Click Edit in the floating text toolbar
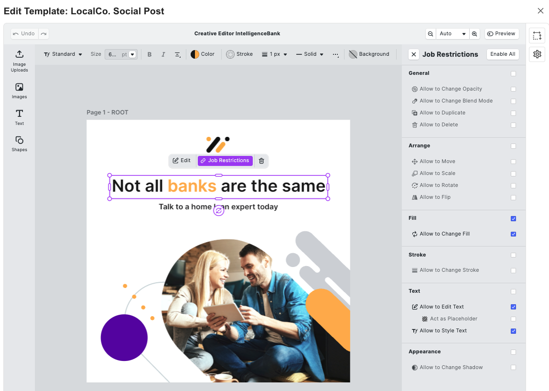This screenshot has height=391, width=549. pos(182,161)
